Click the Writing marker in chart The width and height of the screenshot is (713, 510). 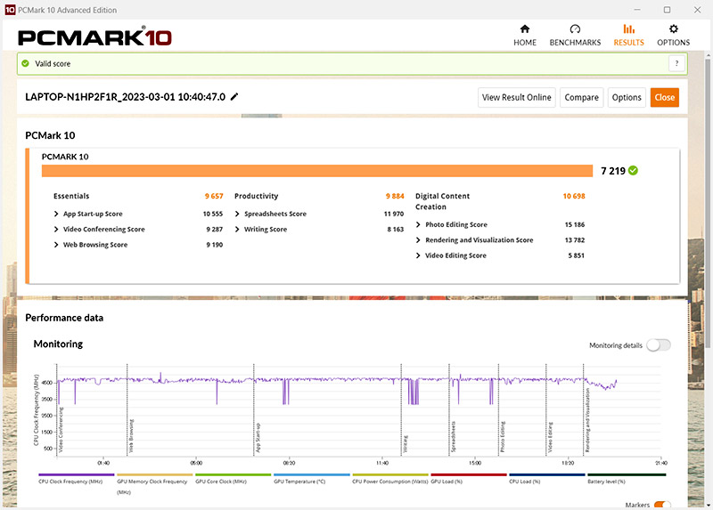[406, 444]
